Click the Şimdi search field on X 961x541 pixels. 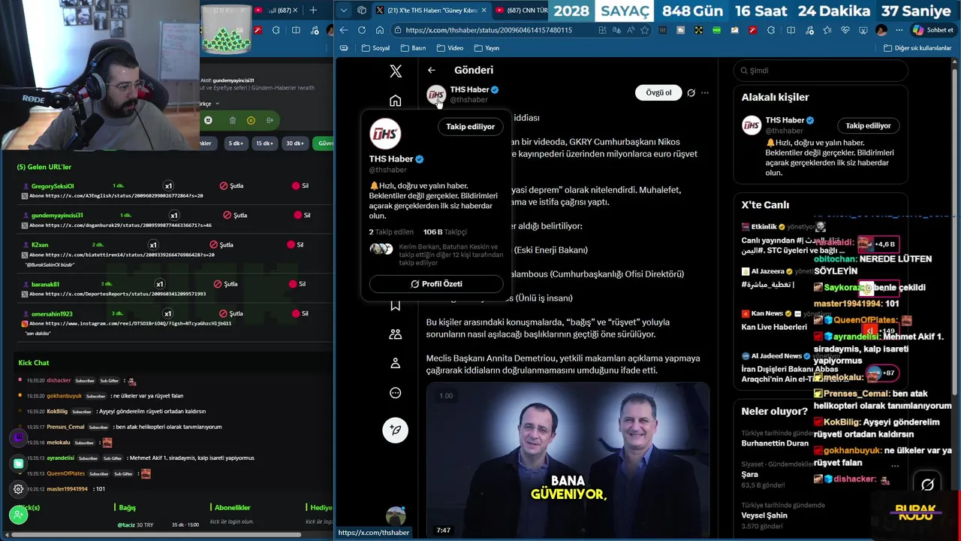tap(821, 71)
